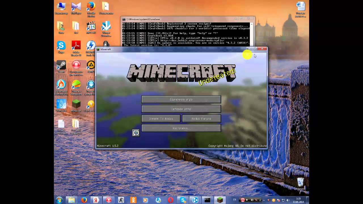
Task: Launch AIMP3 from the desktop
Action: tap(91, 67)
